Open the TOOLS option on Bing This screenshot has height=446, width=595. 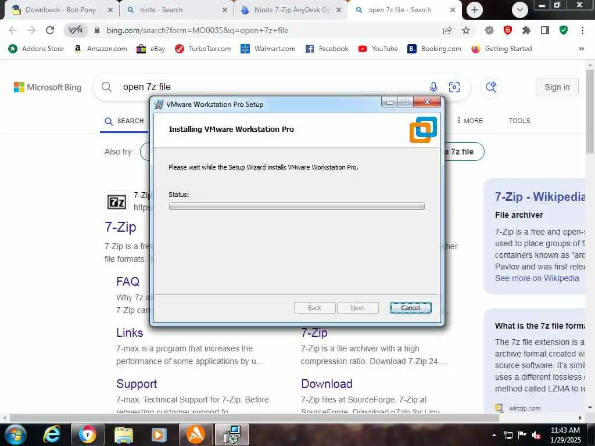click(x=519, y=121)
